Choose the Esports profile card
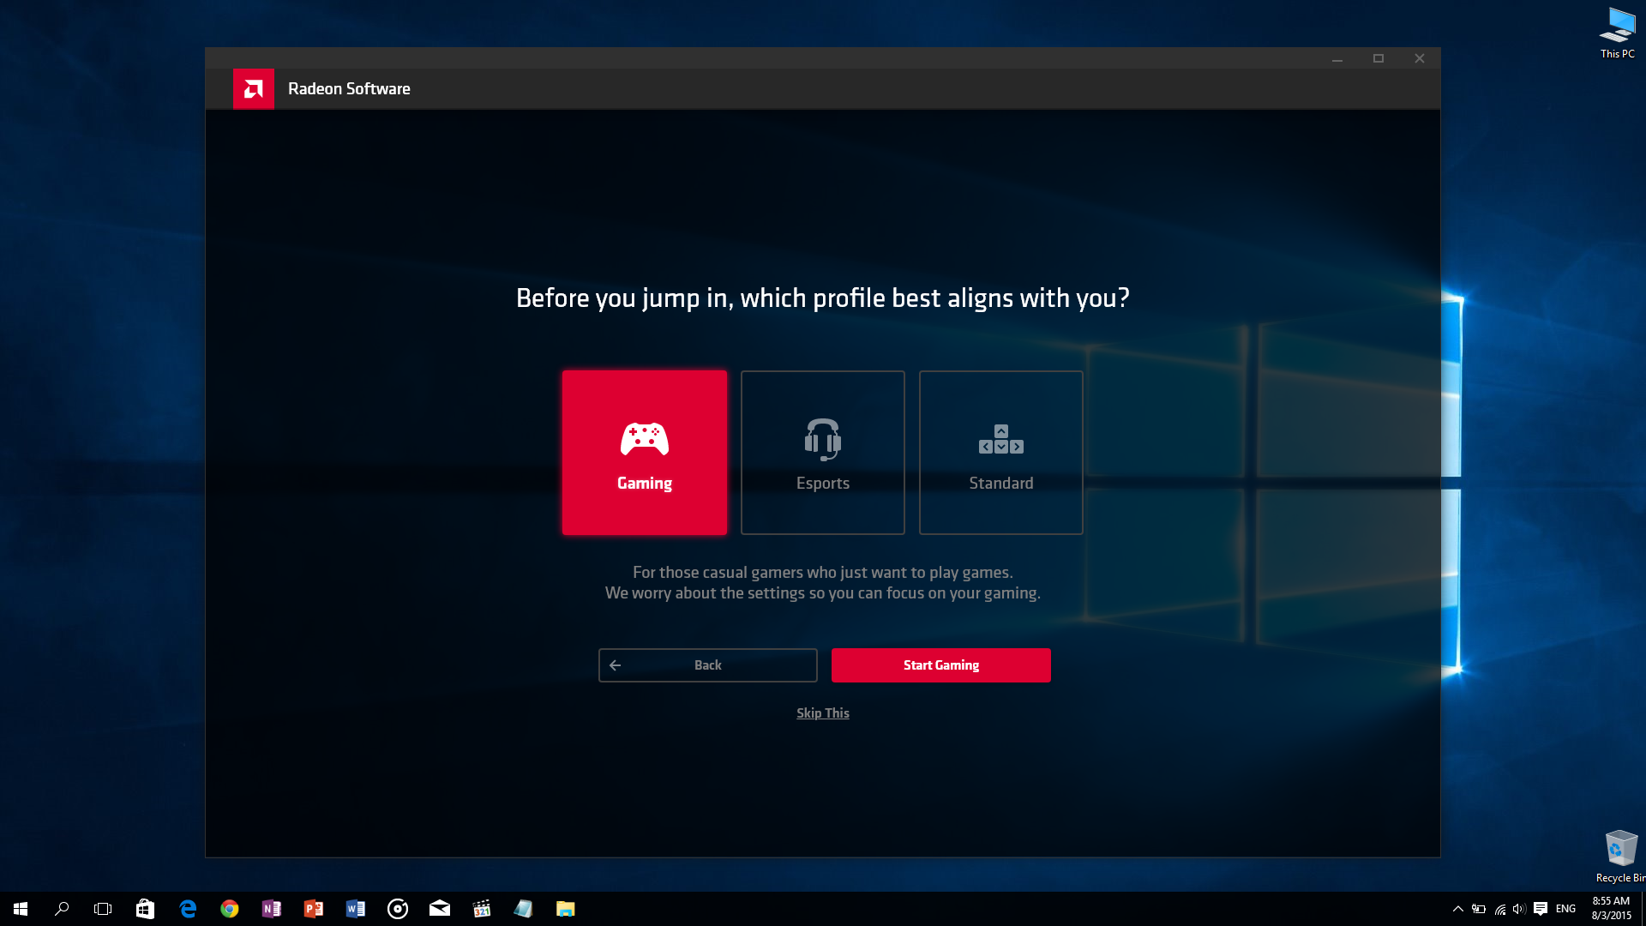This screenshot has height=926, width=1646. coord(822,452)
